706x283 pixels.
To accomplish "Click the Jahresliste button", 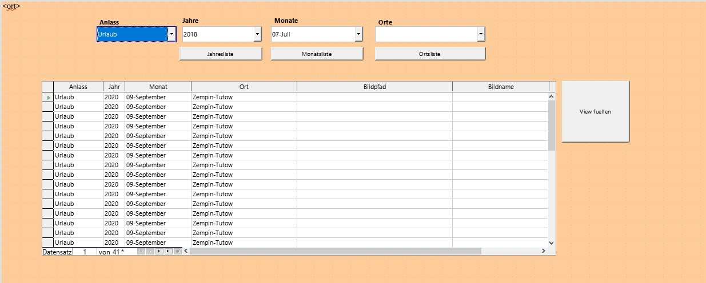I will 221,54.
